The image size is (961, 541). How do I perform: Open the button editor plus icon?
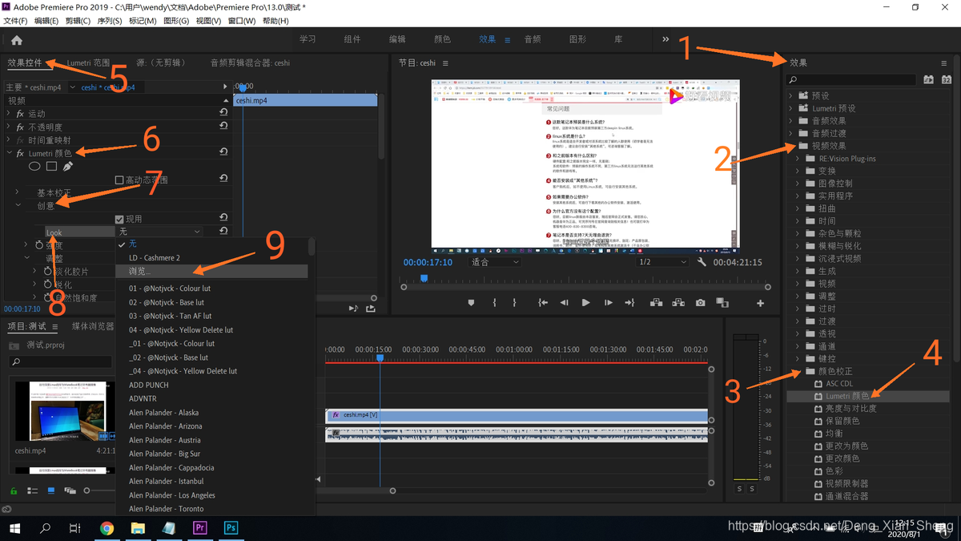[761, 303]
